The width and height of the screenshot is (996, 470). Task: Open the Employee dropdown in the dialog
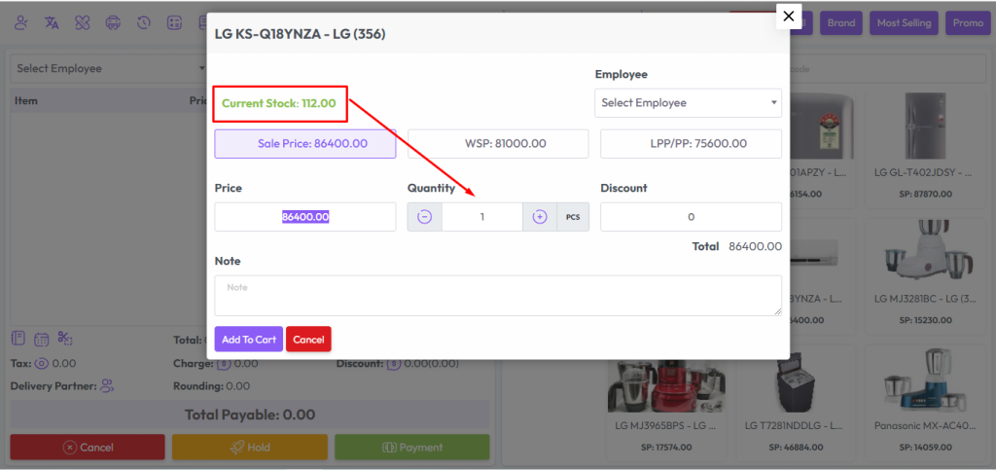coord(688,103)
